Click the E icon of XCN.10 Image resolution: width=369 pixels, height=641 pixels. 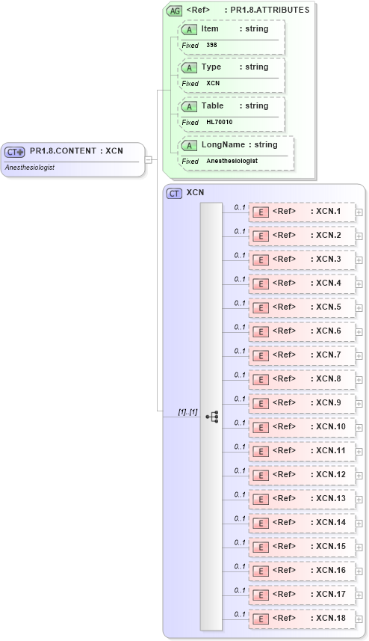tap(261, 428)
